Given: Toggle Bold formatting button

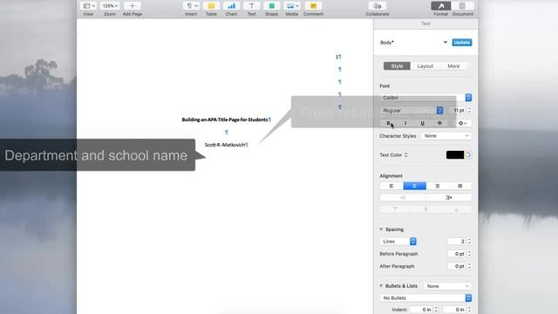Looking at the screenshot, I should click(x=388, y=123).
